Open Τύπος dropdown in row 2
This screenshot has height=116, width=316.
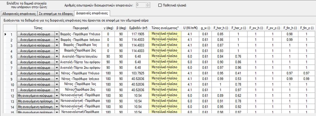click(x=57, y=40)
